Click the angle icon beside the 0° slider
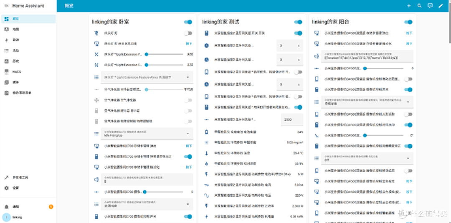The image size is (451, 223). 317,135
